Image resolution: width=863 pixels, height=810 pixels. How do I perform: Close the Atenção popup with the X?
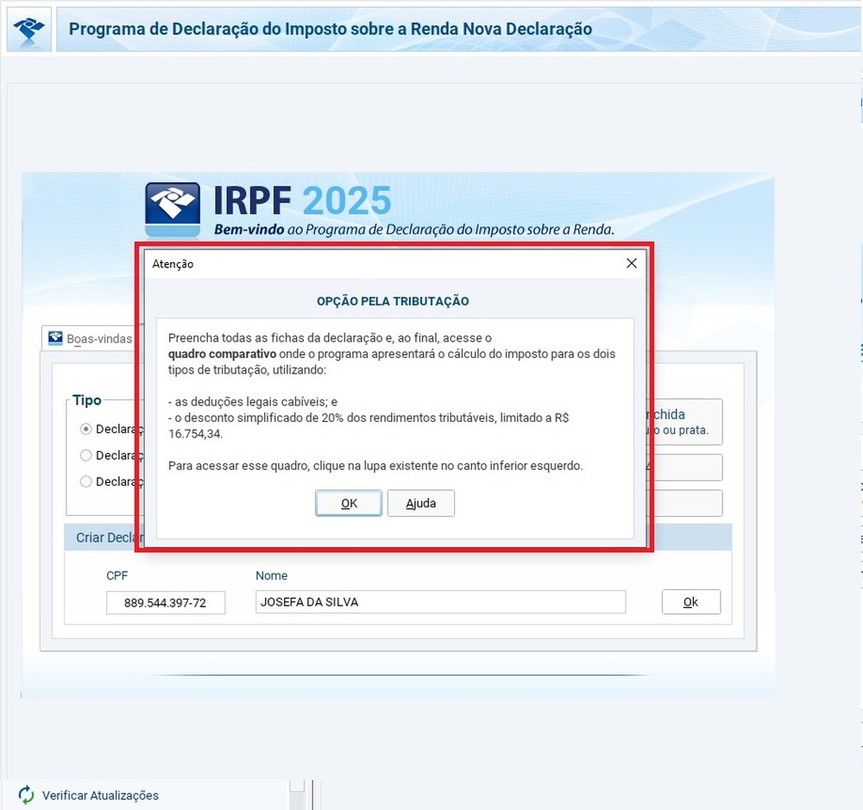(631, 263)
